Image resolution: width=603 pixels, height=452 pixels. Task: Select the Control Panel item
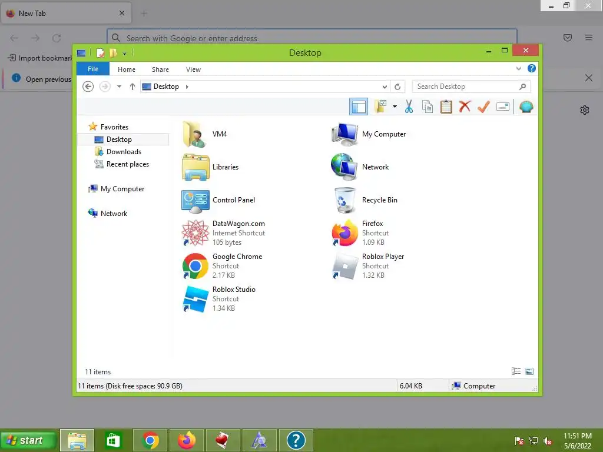pyautogui.click(x=218, y=200)
